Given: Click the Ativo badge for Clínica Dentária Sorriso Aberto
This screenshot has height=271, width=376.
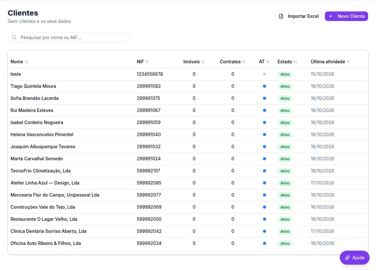Looking at the screenshot, I should click(285, 231).
